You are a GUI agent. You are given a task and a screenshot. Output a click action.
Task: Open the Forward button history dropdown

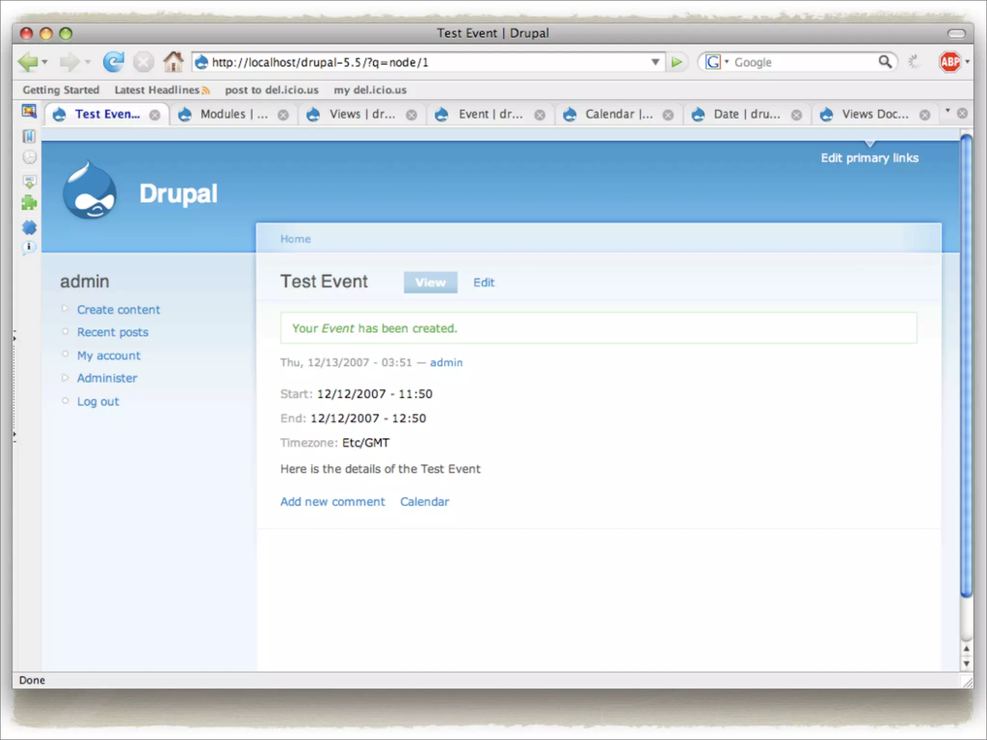[88, 62]
